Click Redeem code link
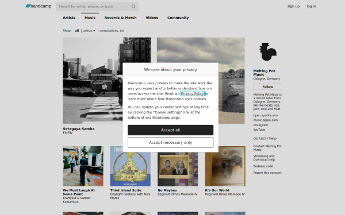345x215 pixels. click(263, 166)
